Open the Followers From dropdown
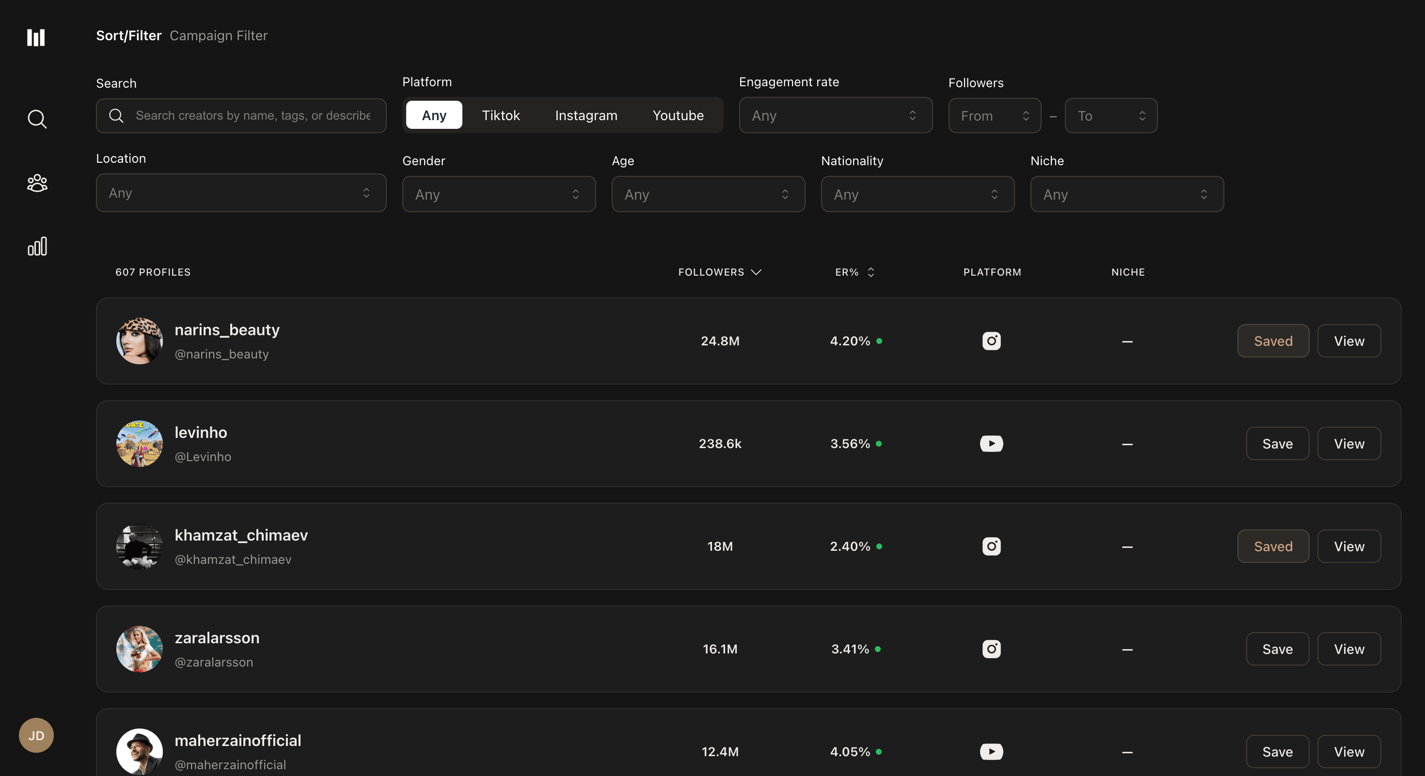The width and height of the screenshot is (1425, 776). click(994, 115)
